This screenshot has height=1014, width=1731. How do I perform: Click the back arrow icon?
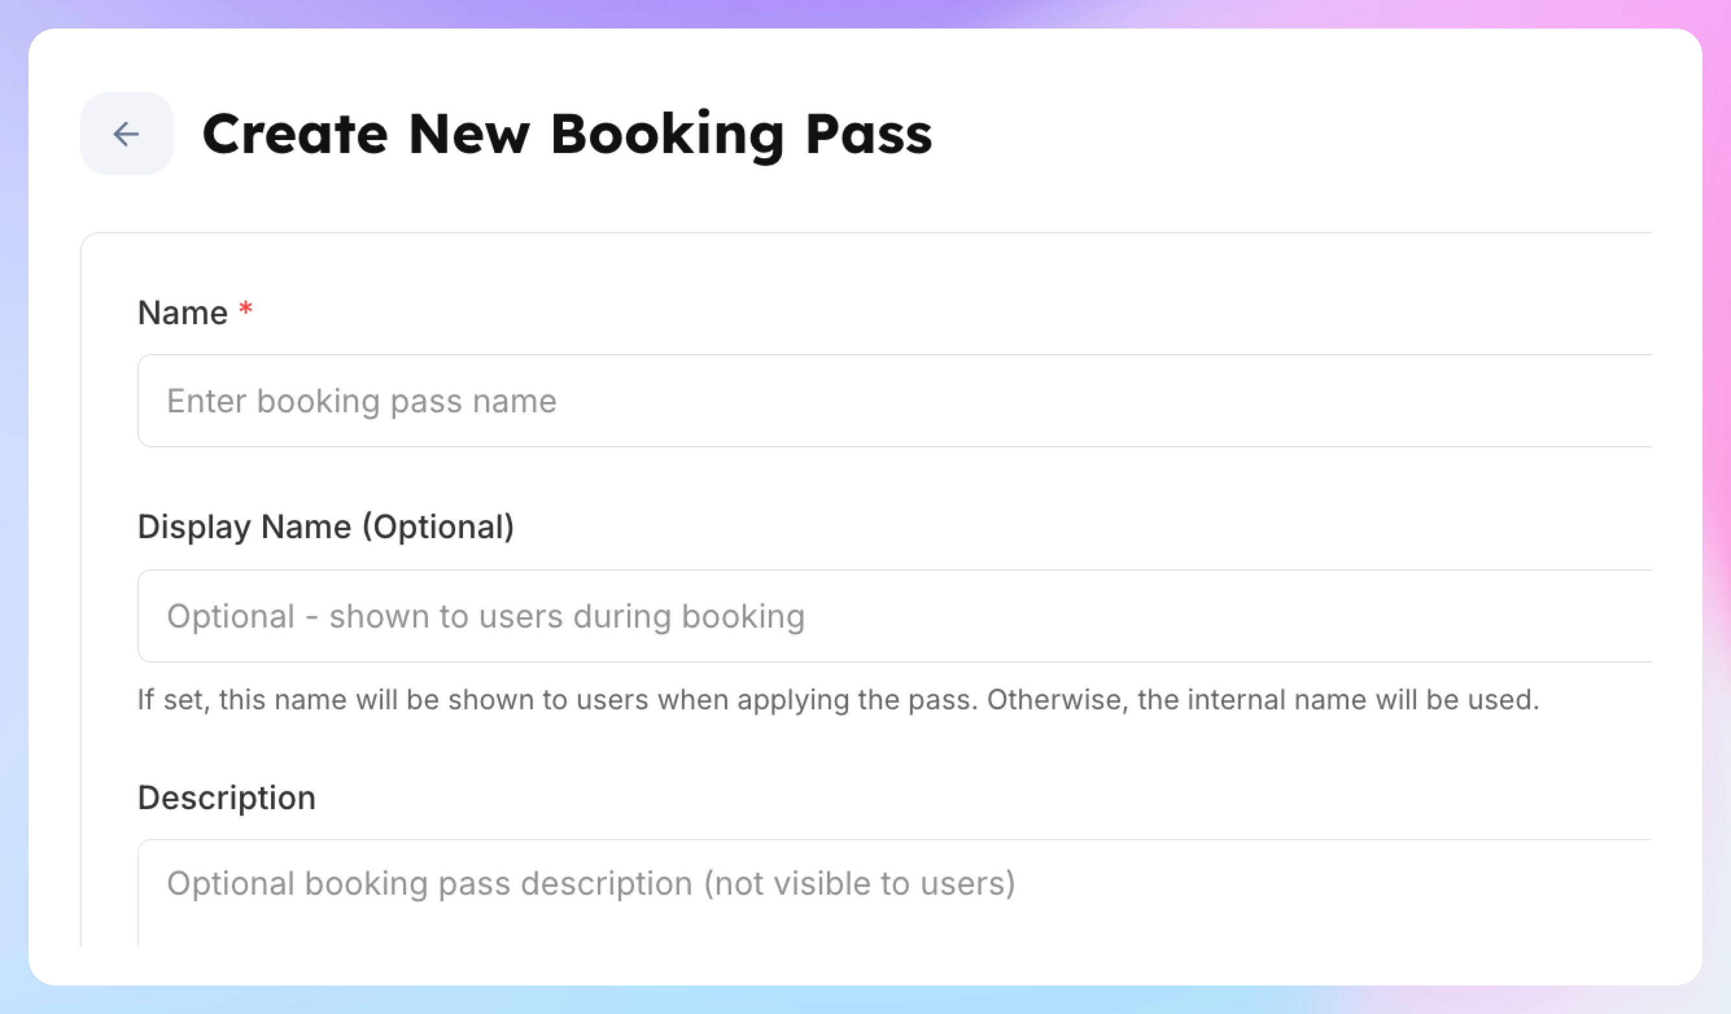[126, 134]
